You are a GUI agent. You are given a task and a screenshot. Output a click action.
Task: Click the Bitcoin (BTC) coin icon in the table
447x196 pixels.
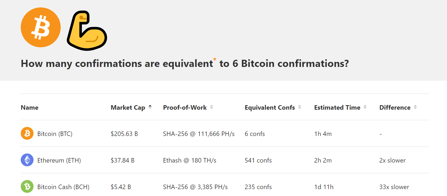pos(27,133)
